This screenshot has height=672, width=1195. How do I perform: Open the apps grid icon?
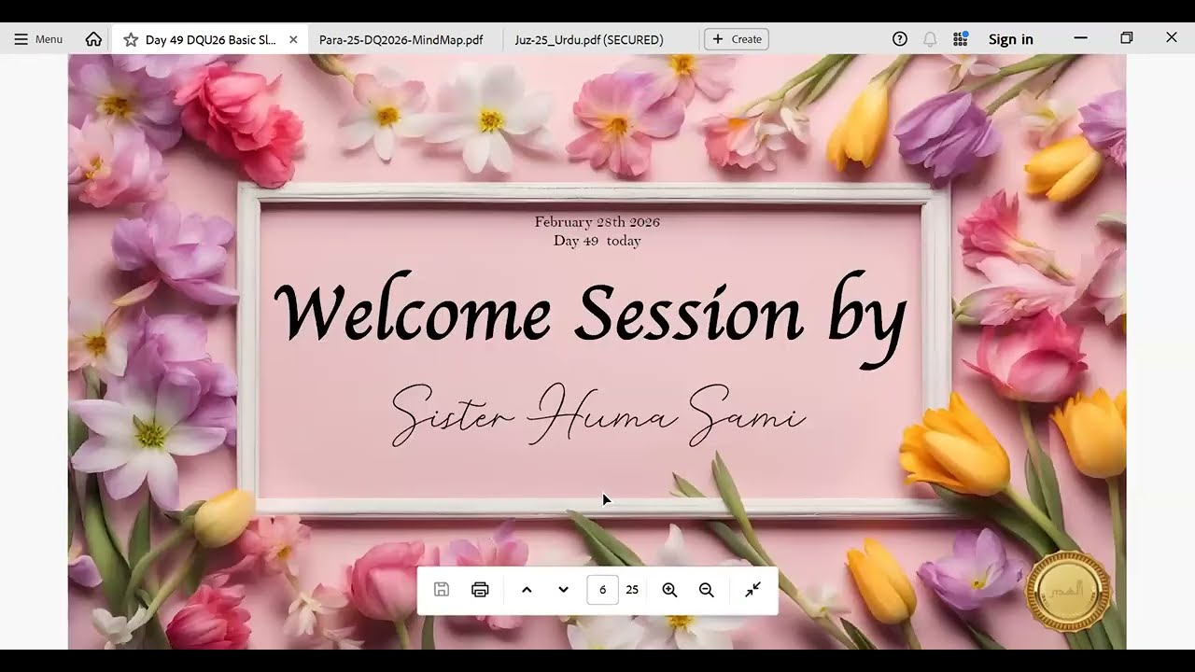point(960,39)
